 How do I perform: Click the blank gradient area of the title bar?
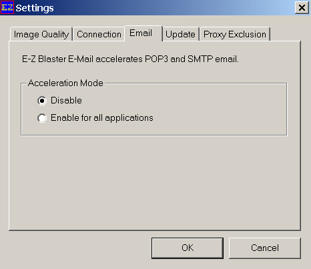pyautogui.click(x=174, y=8)
